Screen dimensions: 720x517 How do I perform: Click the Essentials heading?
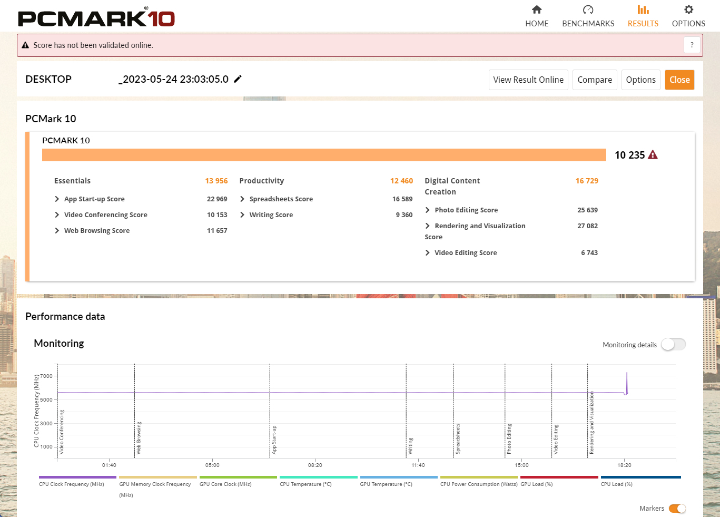(72, 181)
